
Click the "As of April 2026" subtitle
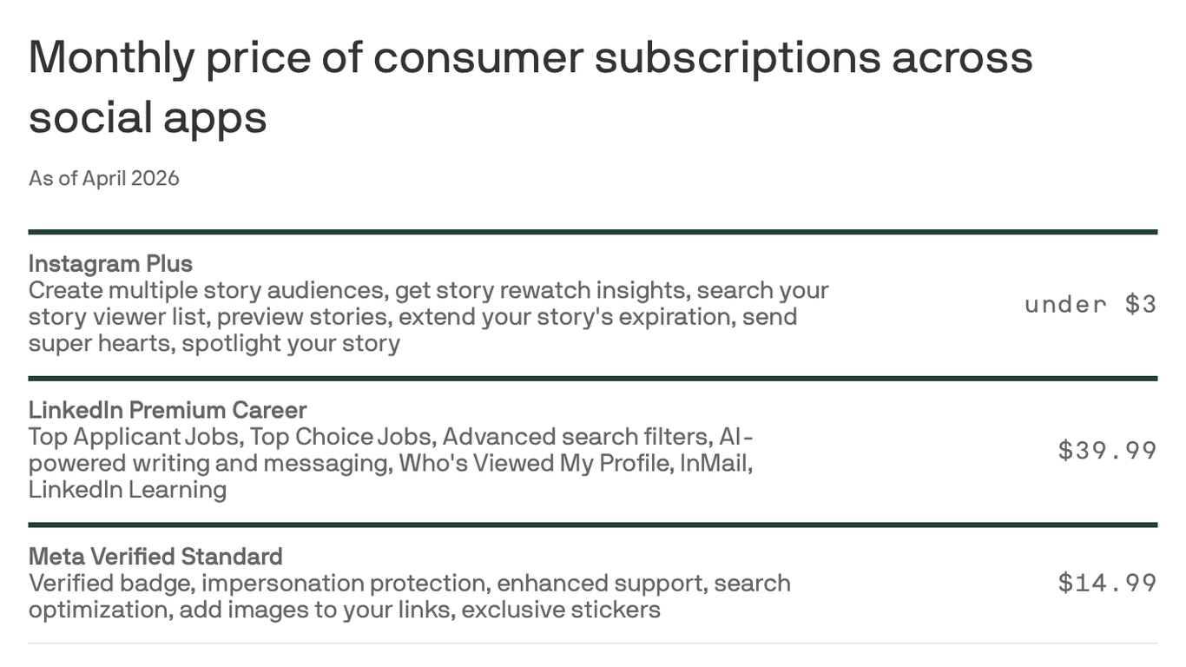[x=103, y=178]
